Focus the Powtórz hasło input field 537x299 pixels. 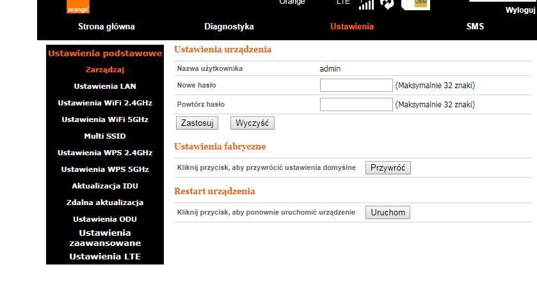(x=356, y=105)
